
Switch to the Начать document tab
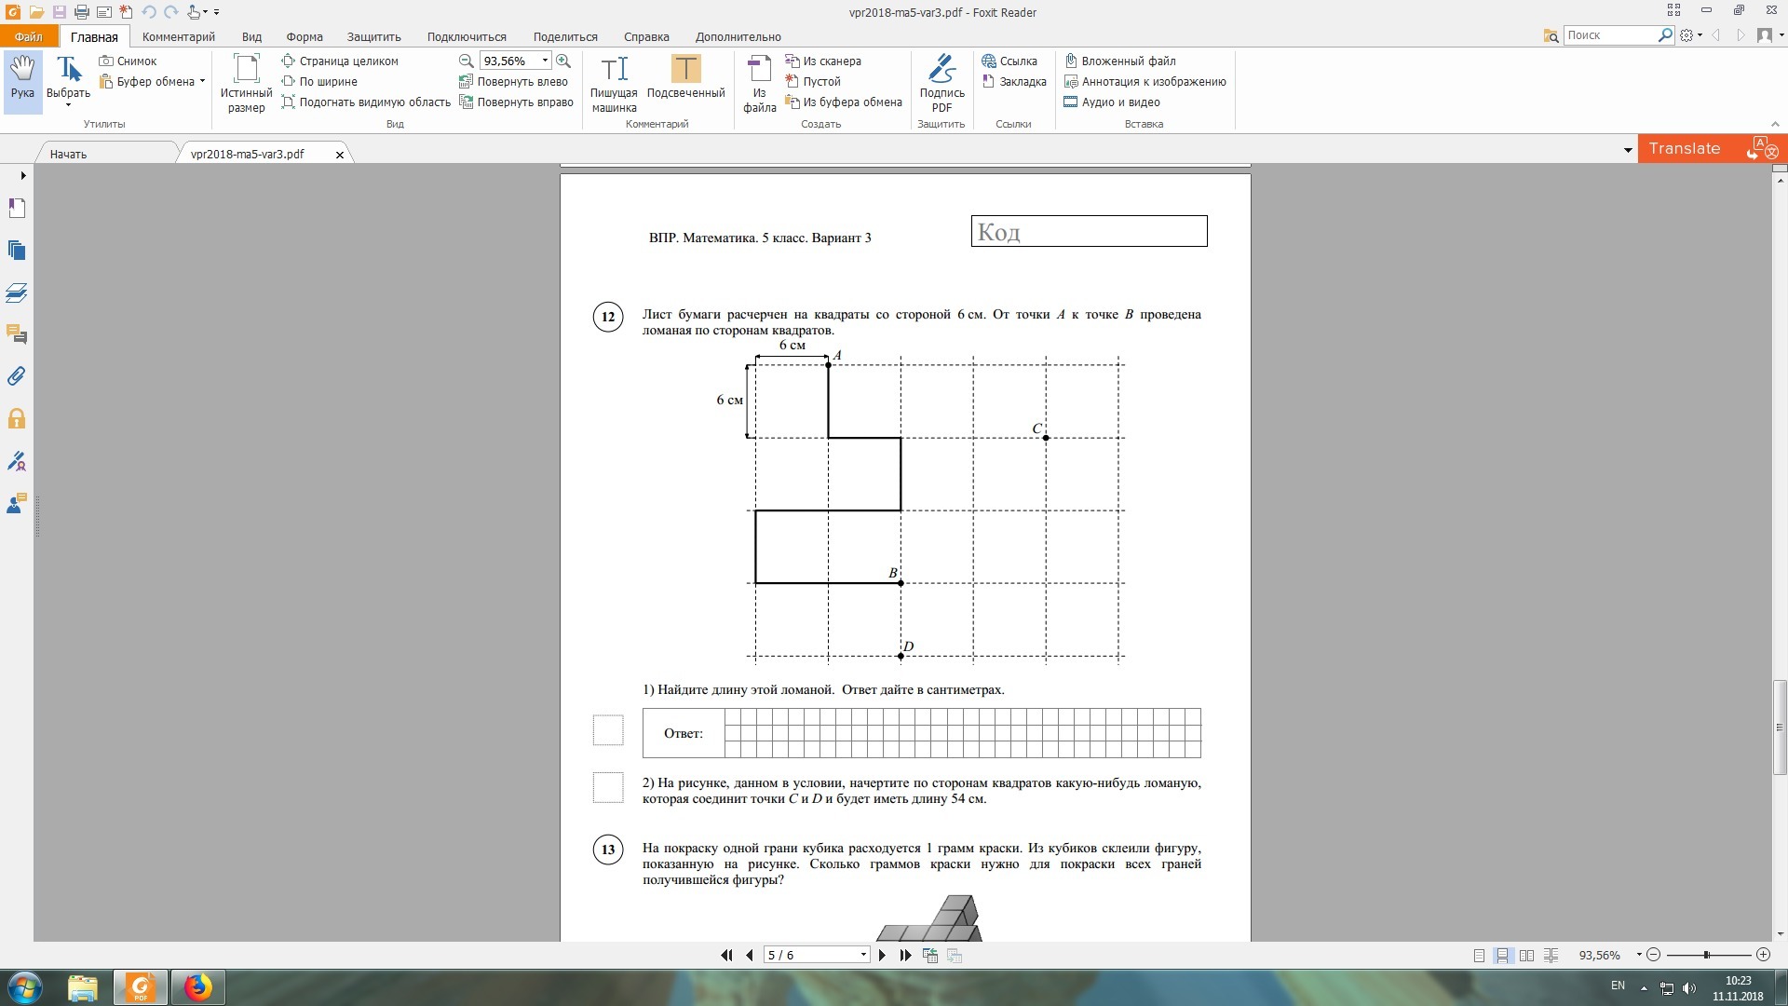click(x=68, y=155)
